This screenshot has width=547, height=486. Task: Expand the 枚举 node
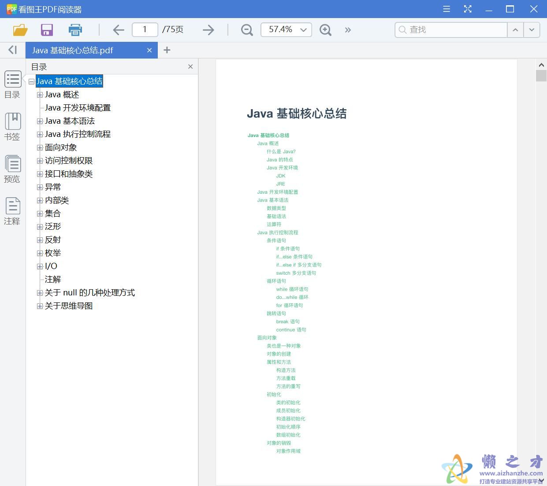click(40, 253)
